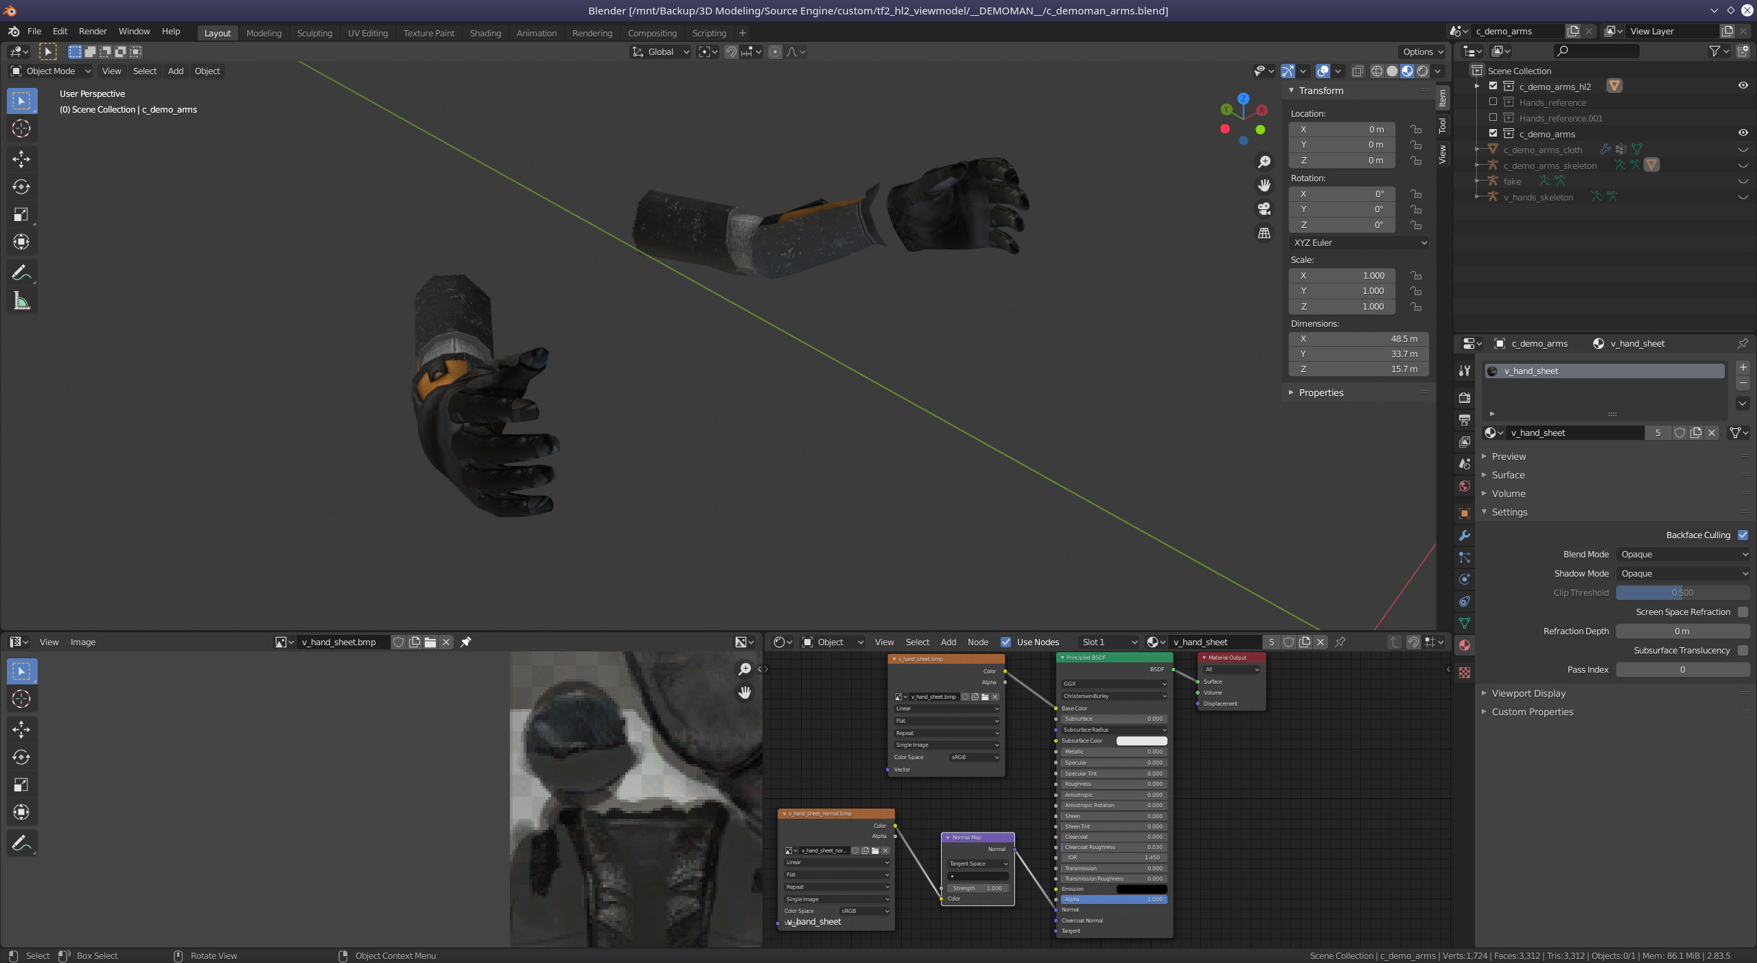Open the Modifier properties wrench tab
Image resolution: width=1757 pixels, height=963 pixels.
pos(1465,535)
